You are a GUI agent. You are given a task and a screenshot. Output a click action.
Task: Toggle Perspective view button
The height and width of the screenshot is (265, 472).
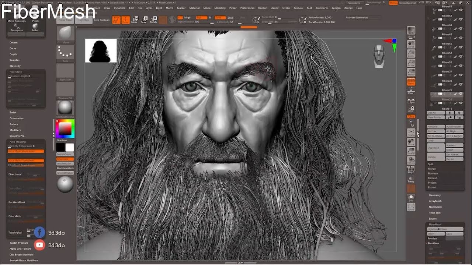pyautogui.click(x=411, y=82)
